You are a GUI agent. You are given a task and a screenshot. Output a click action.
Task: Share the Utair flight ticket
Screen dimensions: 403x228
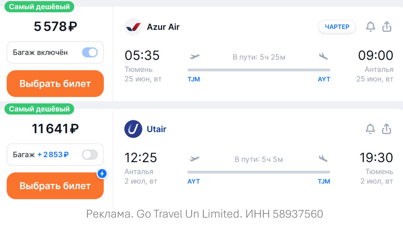tap(387, 129)
